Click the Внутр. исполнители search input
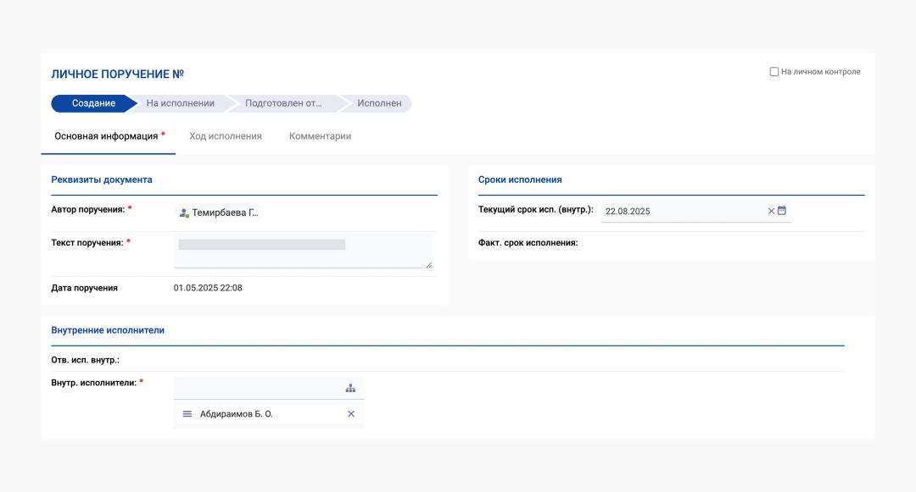 click(258, 388)
